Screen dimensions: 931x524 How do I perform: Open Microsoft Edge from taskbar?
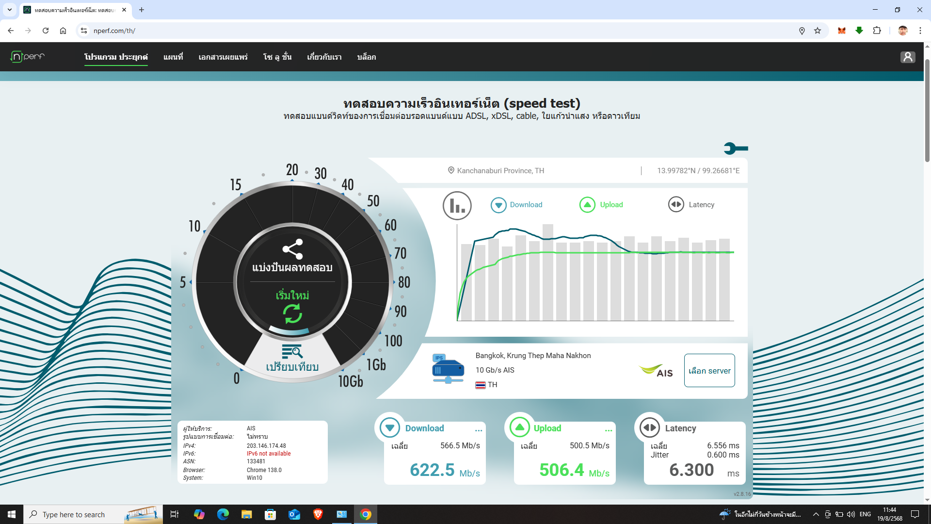223,514
